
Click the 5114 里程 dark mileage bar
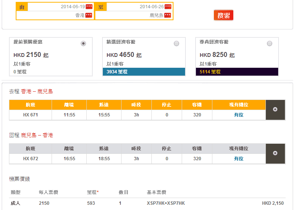pyautogui.click(x=237, y=71)
